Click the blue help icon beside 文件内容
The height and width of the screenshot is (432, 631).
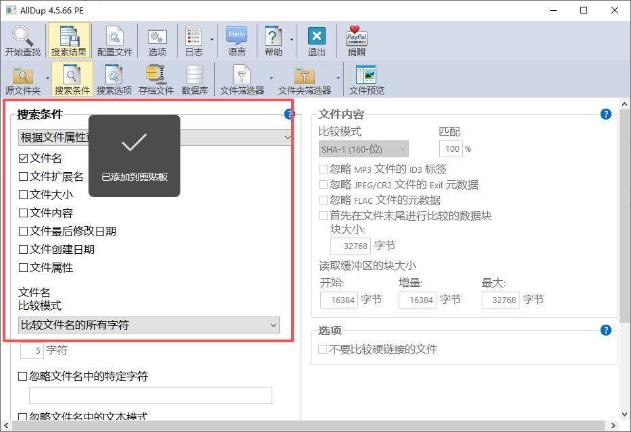coord(605,114)
